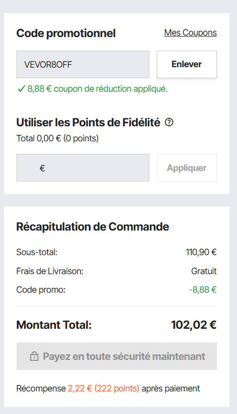Image resolution: width=237 pixels, height=414 pixels.
Task: Click into the loyalty points euro field
Action: (83, 168)
